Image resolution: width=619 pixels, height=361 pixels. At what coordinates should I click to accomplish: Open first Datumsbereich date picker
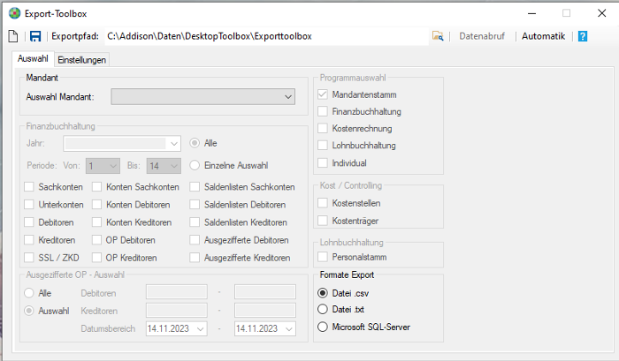pyautogui.click(x=177, y=328)
